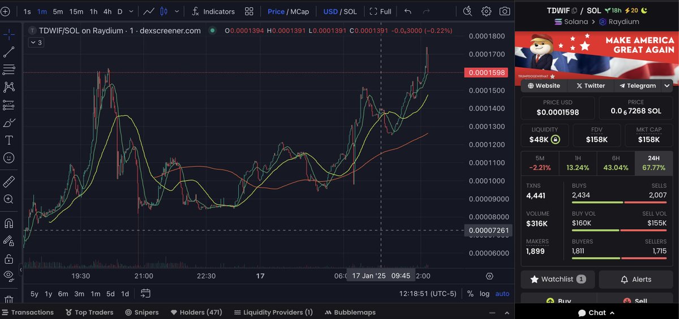This screenshot has height=319, width=679.
Task: Expand chart type dropdown arrow
Action: (x=177, y=11)
